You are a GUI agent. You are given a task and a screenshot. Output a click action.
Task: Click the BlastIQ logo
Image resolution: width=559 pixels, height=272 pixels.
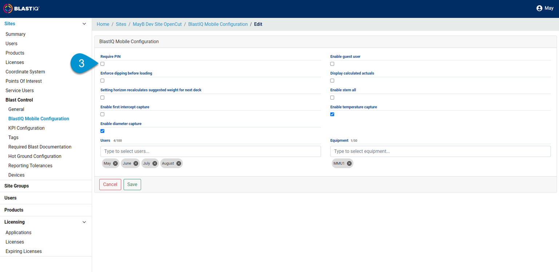tap(21, 8)
